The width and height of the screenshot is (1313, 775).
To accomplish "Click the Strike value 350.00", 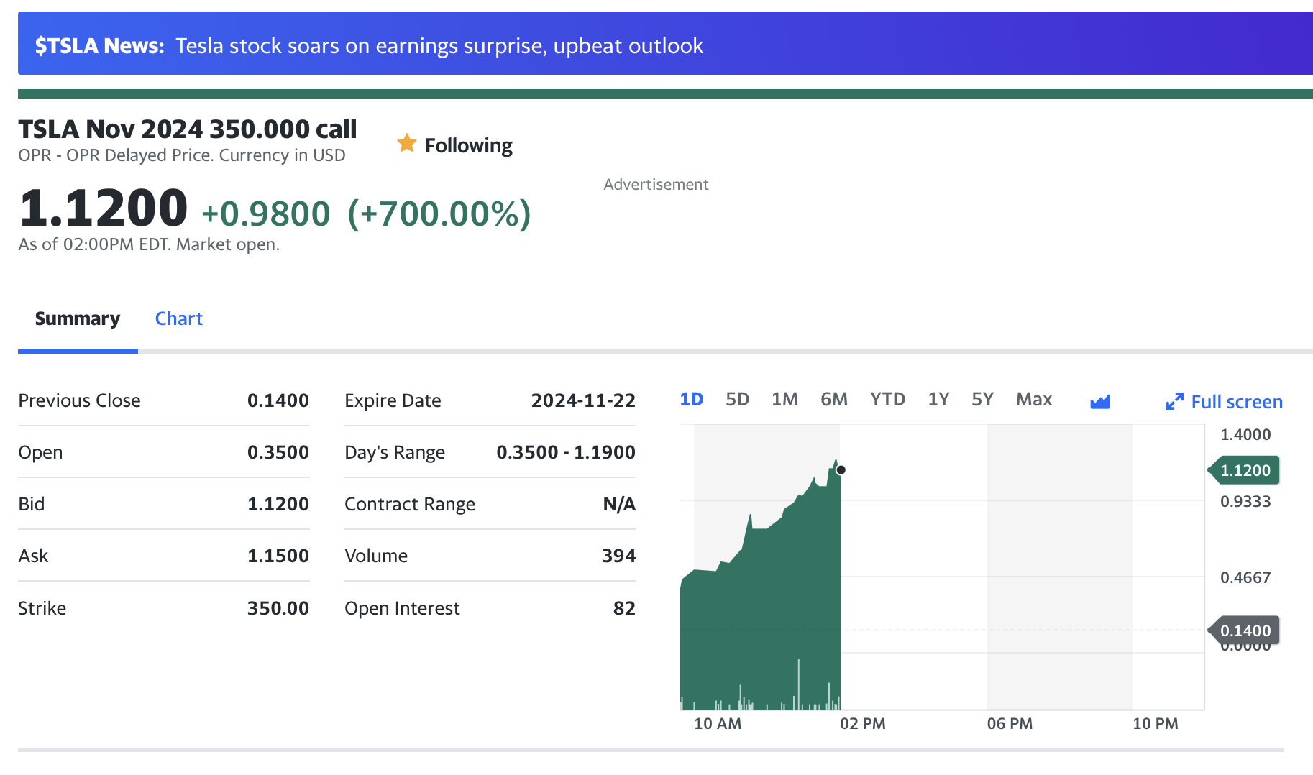I will click(278, 608).
